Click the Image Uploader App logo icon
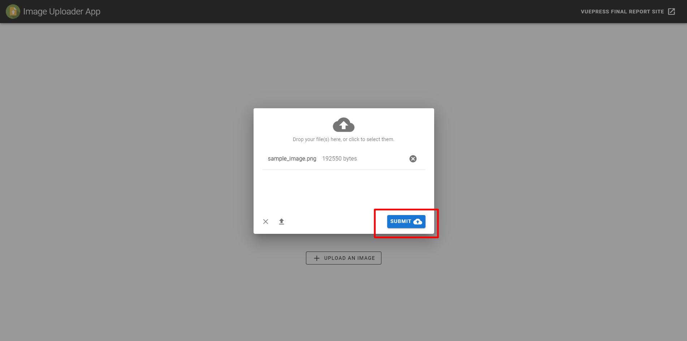This screenshot has width=687, height=341. pyautogui.click(x=13, y=11)
